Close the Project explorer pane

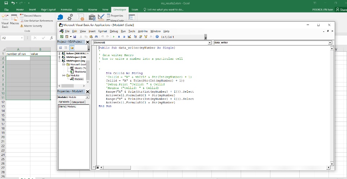click(x=87, y=42)
